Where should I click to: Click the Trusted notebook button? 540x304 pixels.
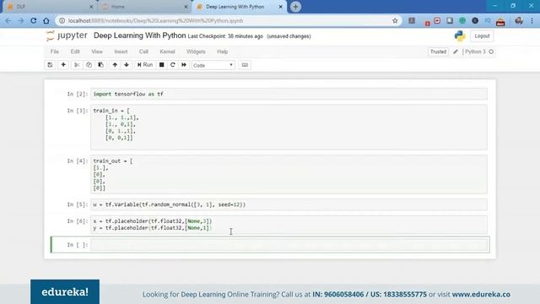(x=438, y=52)
